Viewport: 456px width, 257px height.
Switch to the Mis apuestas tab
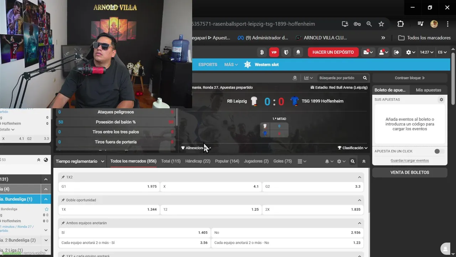(x=428, y=90)
